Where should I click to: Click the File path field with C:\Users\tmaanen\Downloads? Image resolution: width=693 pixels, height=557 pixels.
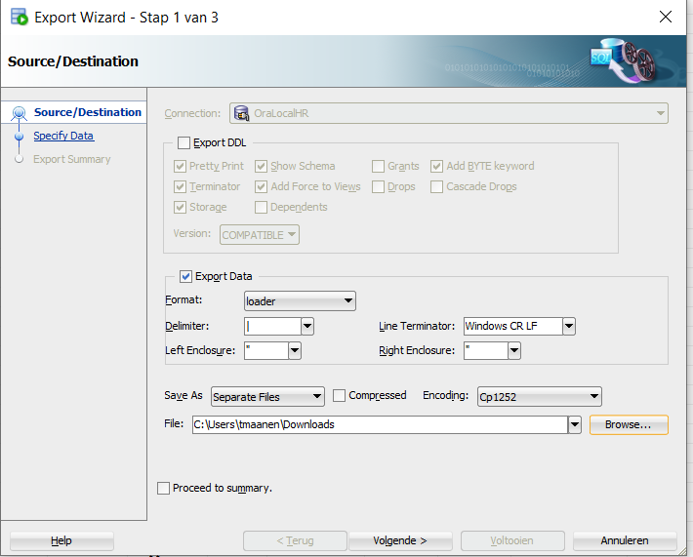click(x=380, y=425)
